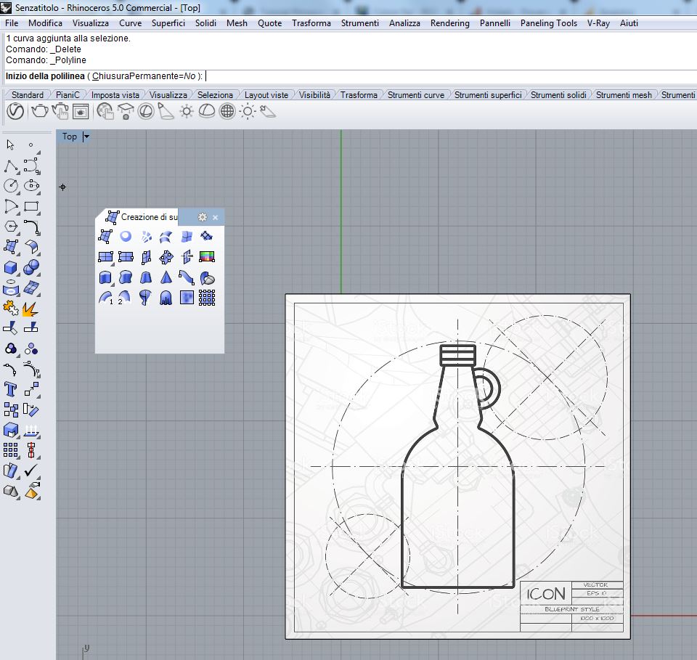Click the Explode tool icon
Screen dimensions: 697x660
click(x=31, y=309)
